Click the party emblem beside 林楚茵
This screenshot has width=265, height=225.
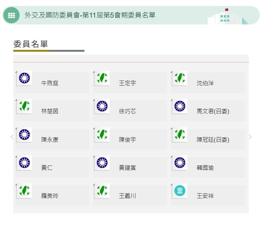click(24, 106)
